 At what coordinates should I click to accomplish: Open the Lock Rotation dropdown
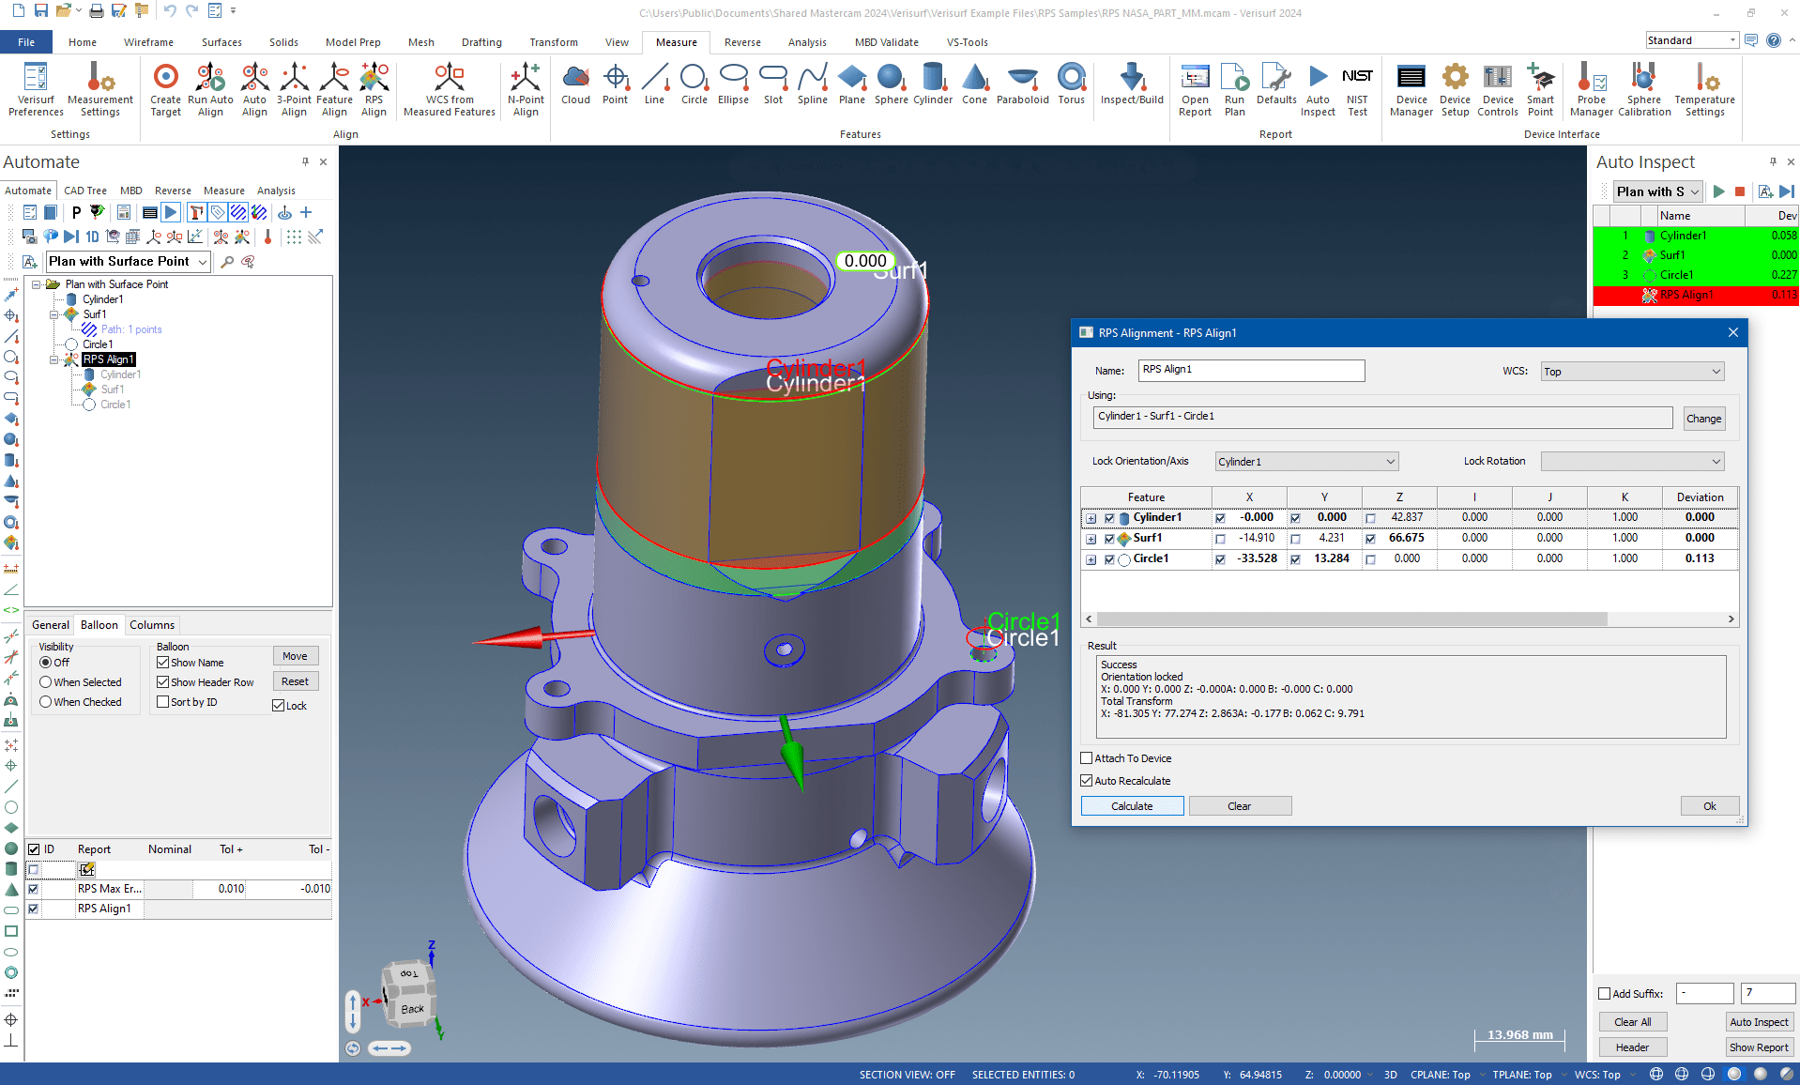tap(1632, 462)
